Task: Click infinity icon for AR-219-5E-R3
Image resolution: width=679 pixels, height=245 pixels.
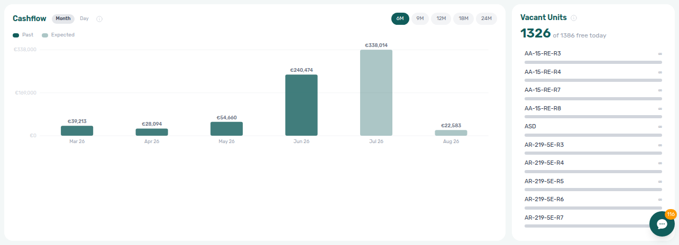Action: tap(659, 145)
